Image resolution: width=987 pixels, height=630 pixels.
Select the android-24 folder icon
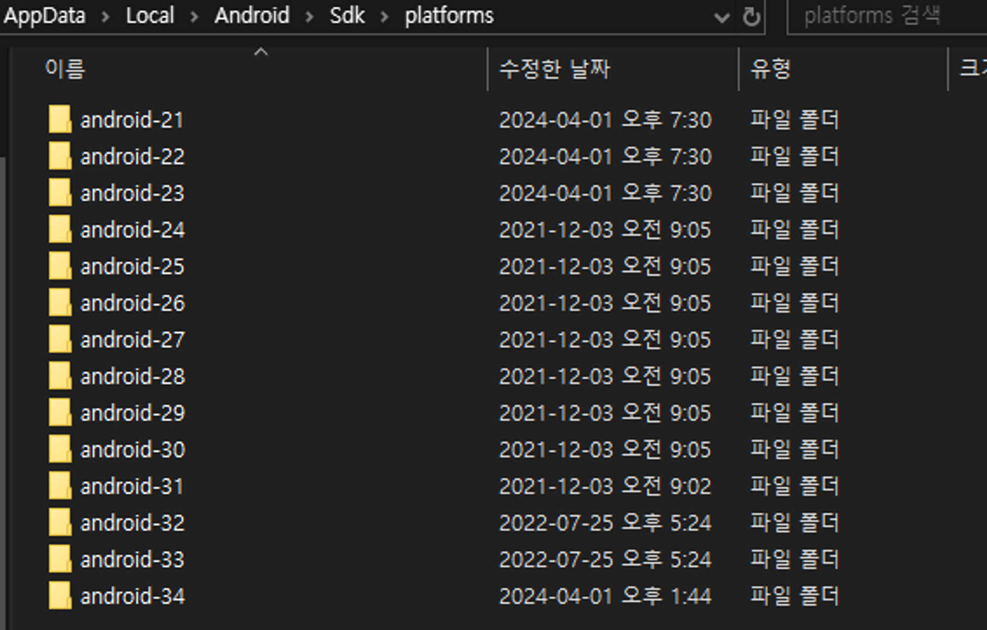pyautogui.click(x=60, y=230)
